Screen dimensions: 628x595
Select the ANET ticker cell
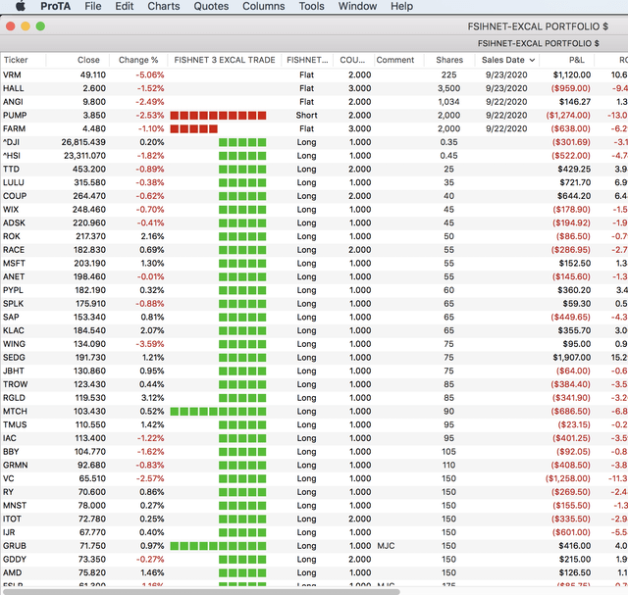(14, 276)
